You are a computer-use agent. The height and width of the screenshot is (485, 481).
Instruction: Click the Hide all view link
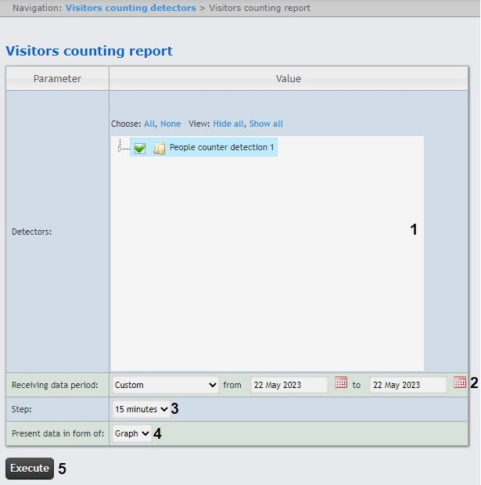[x=228, y=124]
